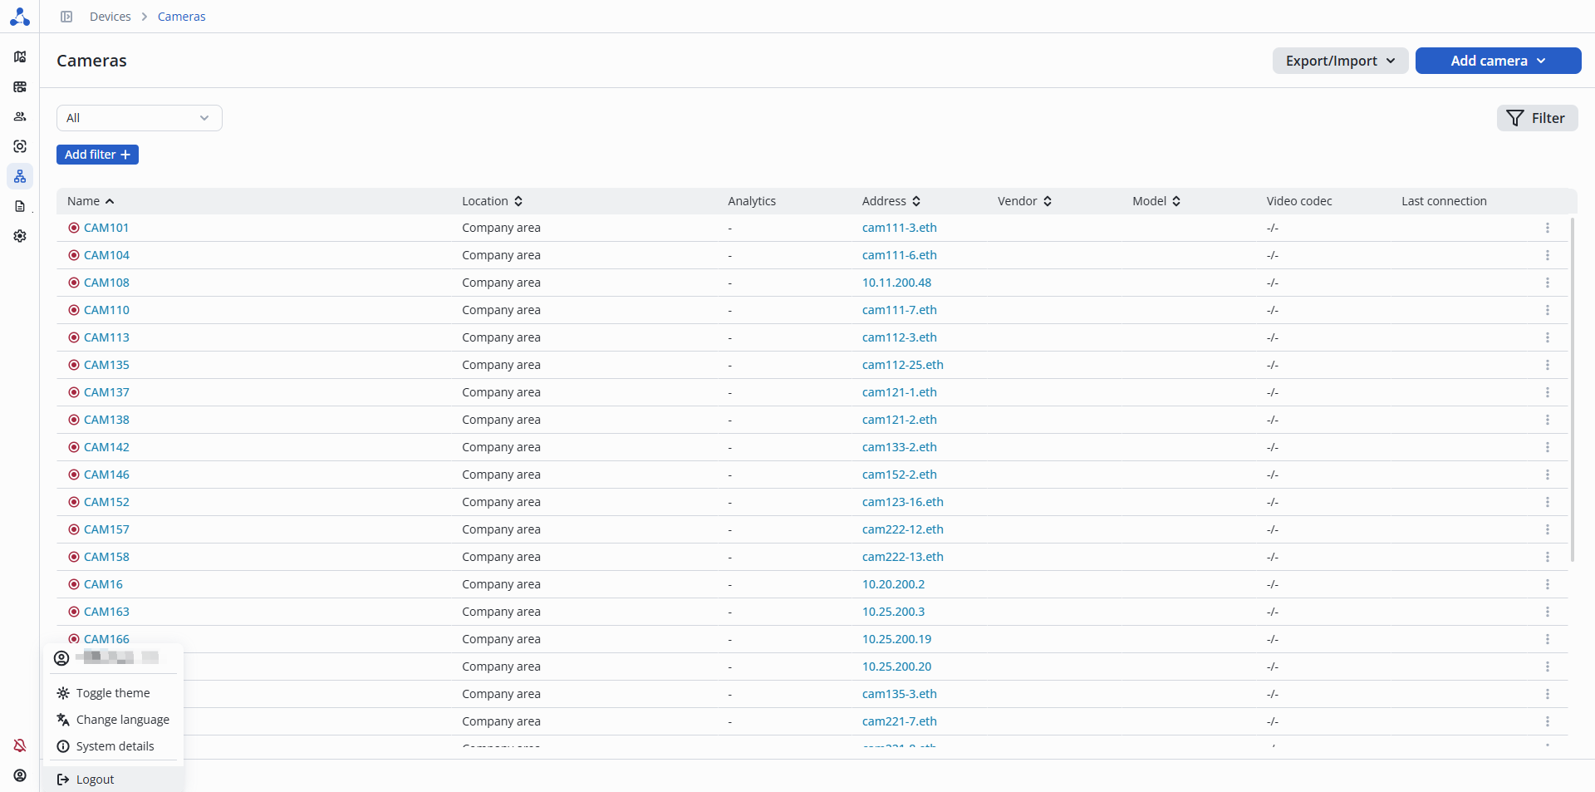The image size is (1595, 792).
Task: Expand the Export/Import dropdown
Action: point(1340,61)
